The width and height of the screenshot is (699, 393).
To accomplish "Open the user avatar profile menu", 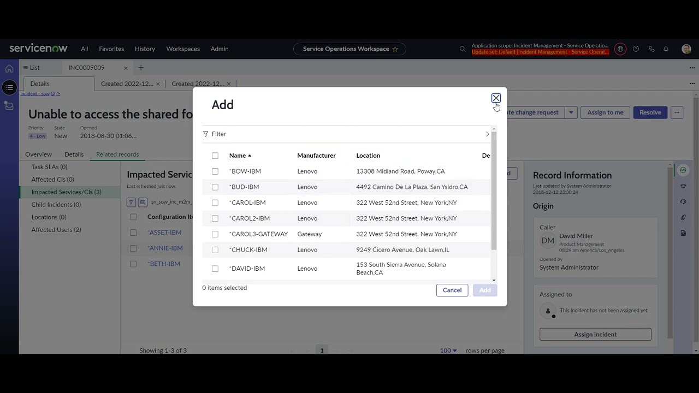I will click(686, 49).
